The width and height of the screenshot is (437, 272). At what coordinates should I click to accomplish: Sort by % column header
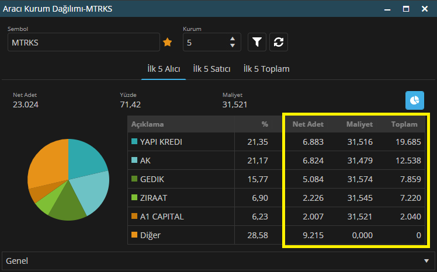[265, 124]
